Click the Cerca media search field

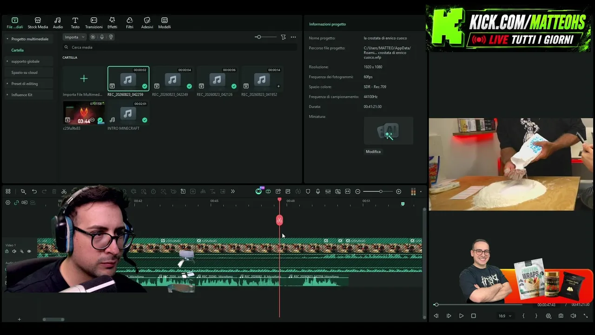coord(180,47)
